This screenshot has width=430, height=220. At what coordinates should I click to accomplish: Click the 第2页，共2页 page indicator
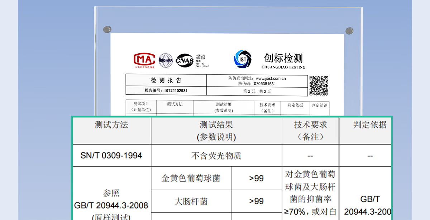[257, 91]
